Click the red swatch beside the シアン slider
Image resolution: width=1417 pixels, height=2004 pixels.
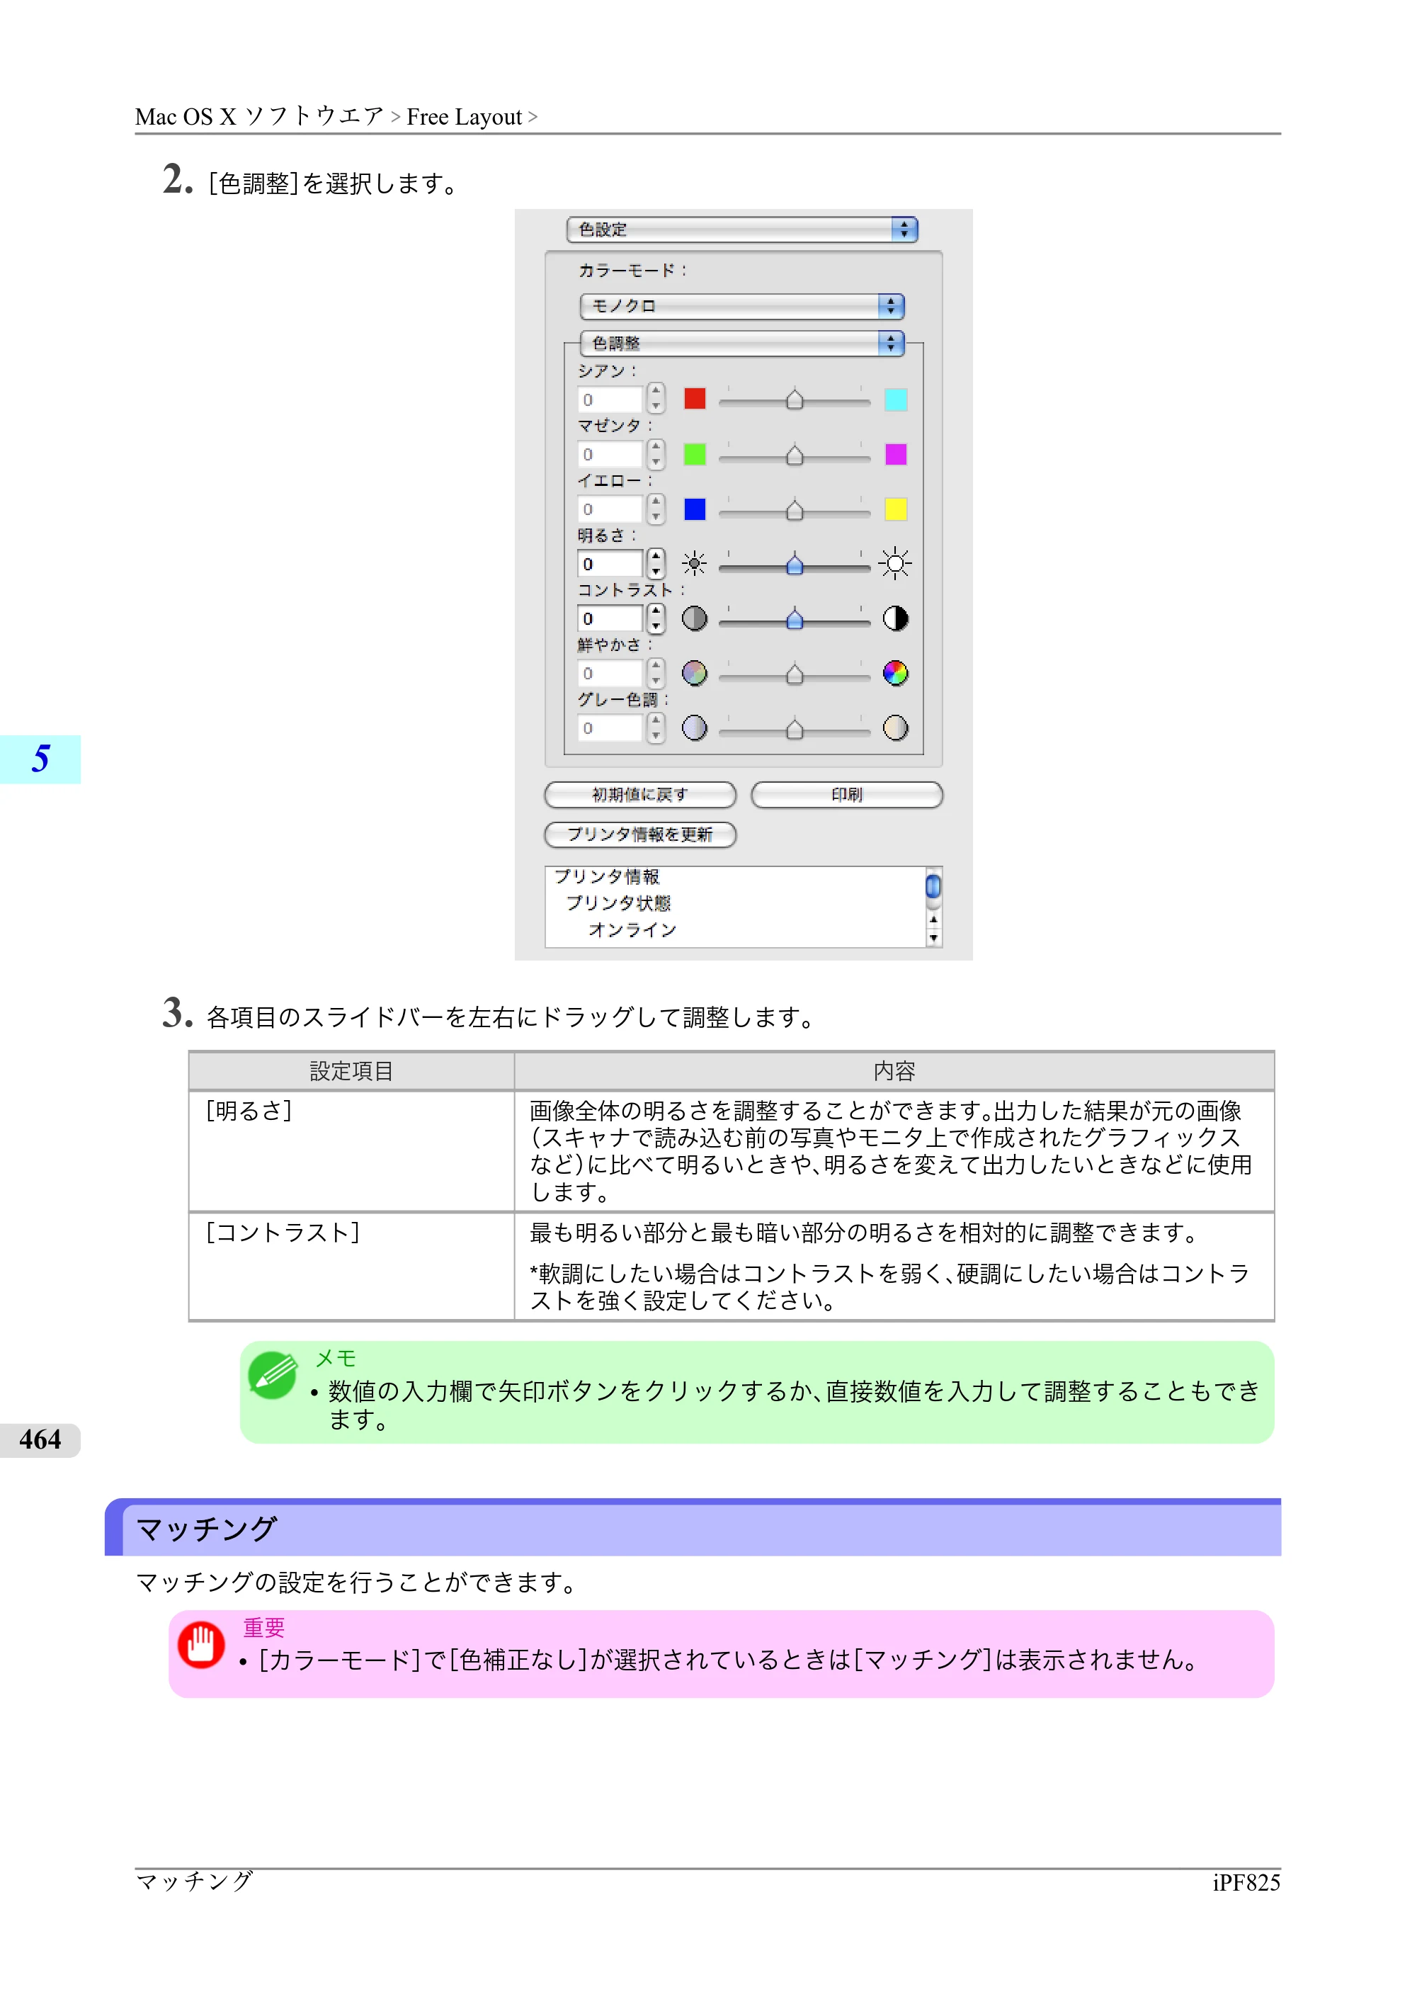click(695, 399)
